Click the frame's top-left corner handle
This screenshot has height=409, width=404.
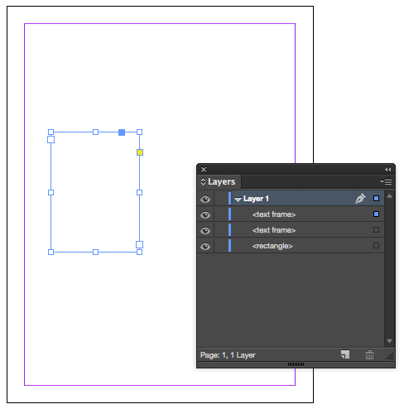50,132
